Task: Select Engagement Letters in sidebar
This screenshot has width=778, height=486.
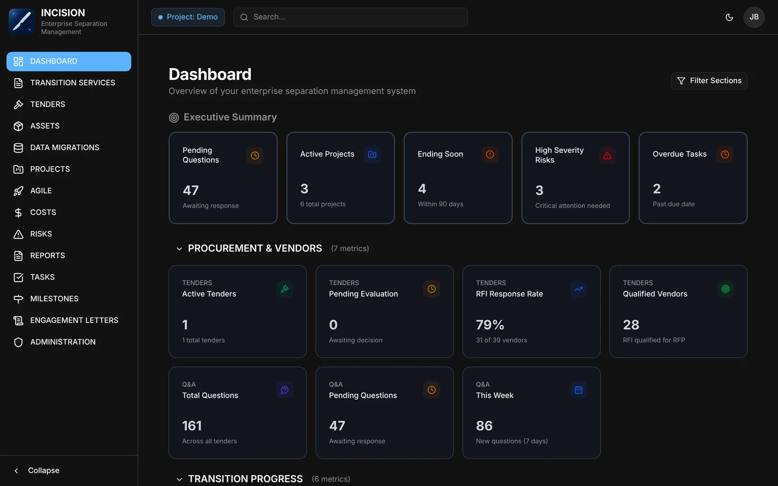Action: pyautogui.click(x=69, y=320)
